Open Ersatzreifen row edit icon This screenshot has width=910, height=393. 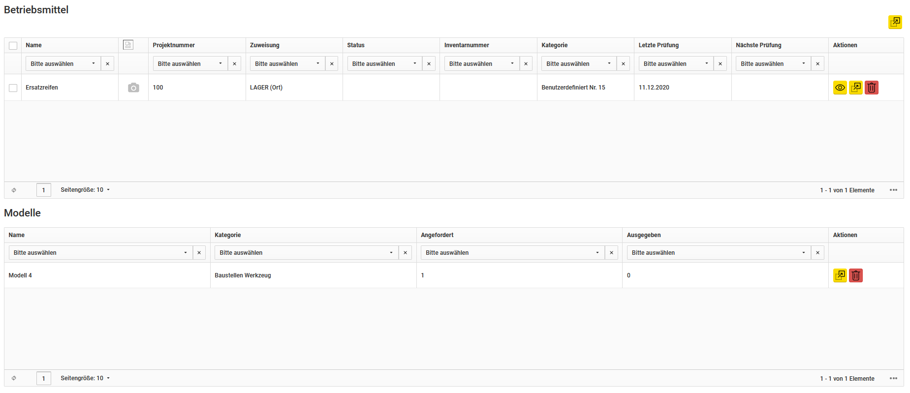coord(856,88)
